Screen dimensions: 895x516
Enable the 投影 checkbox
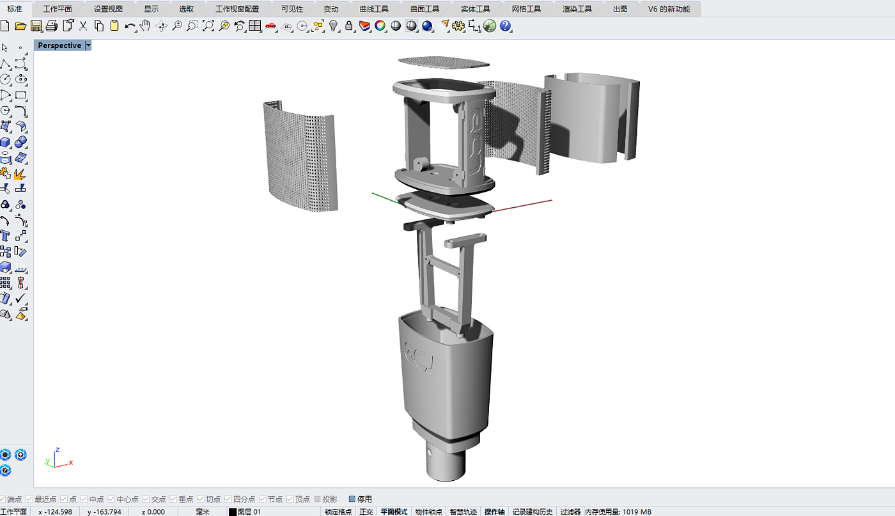pyautogui.click(x=318, y=499)
